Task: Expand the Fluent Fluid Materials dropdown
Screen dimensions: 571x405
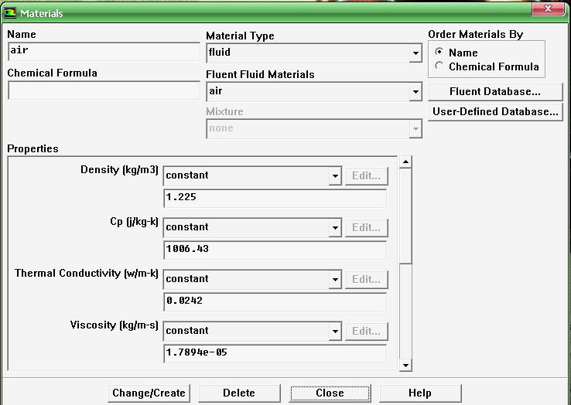Action: pyautogui.click(x=415, y=92)
